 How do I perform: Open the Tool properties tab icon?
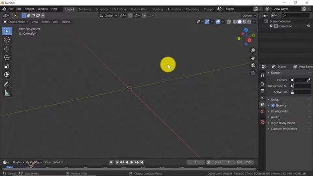tap(262, 75)
